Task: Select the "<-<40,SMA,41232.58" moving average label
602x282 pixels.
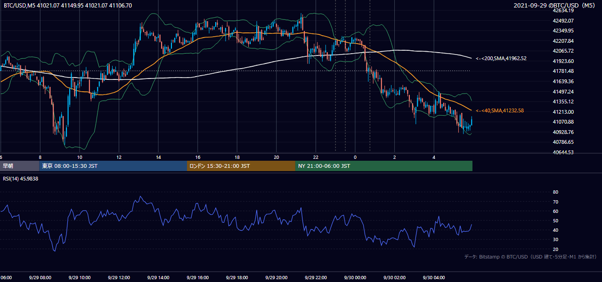Action: click(499, 110)
